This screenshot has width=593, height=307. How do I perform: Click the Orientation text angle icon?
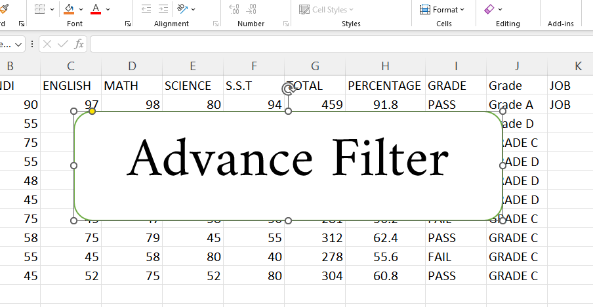(183, 9)
